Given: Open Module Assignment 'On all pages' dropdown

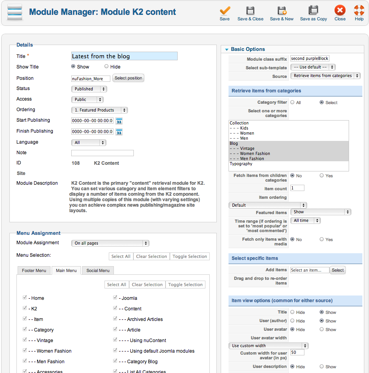Looking at the screenshot, I should [110, 243].
